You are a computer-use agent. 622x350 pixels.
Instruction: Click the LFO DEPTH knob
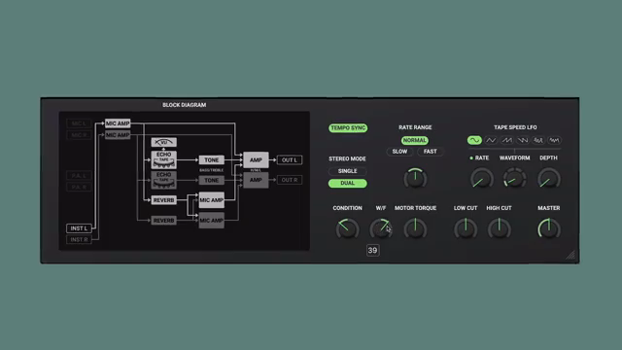[x=548, y=179]
